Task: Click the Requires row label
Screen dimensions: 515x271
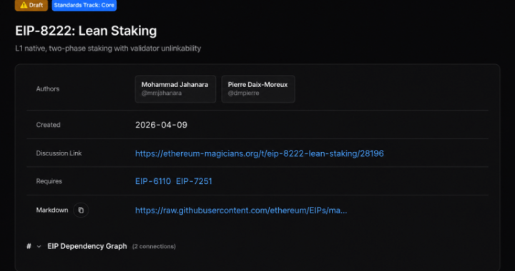Action: [x=49, y=181]
